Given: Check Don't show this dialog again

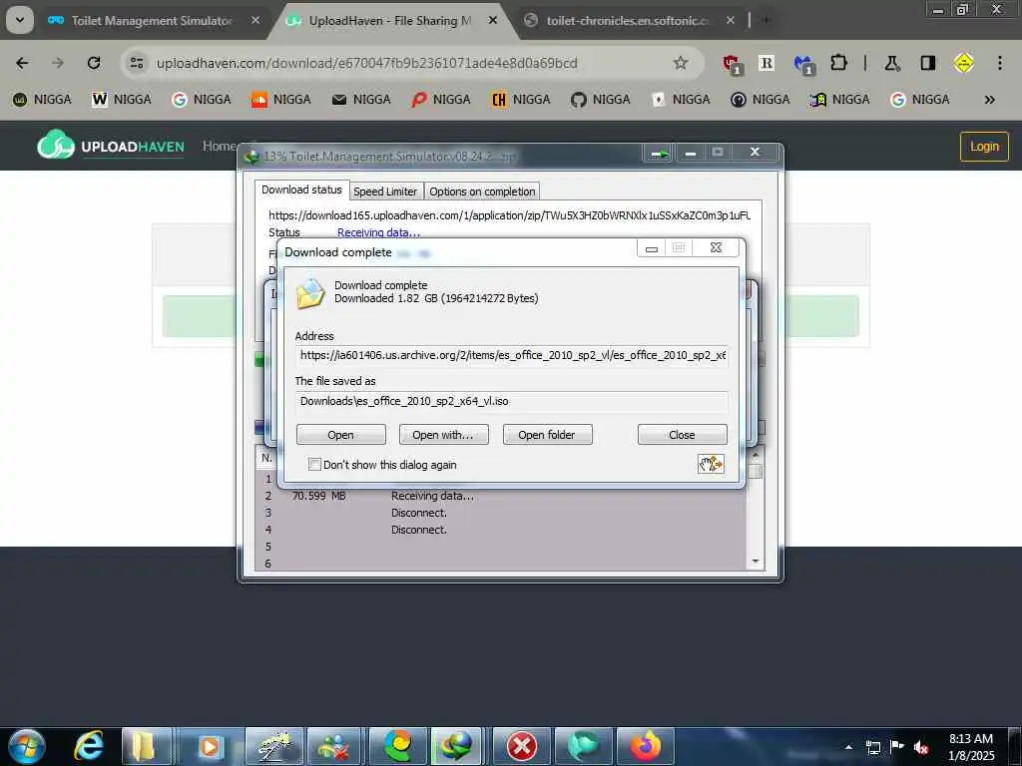Looking at the screenshot, I should coord(314,465).
